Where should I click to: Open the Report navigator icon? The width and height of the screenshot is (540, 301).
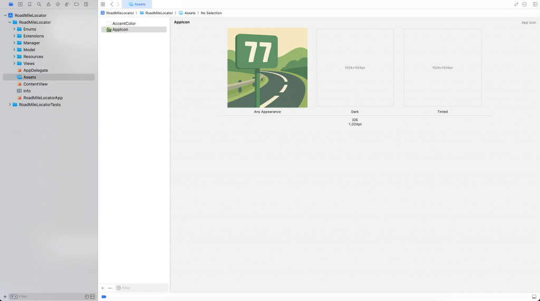point(86,4)
